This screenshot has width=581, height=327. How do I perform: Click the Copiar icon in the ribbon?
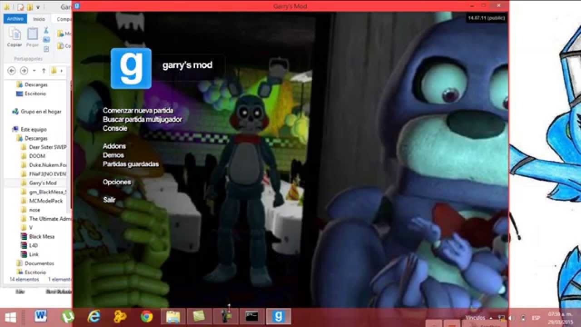[15, 34]
